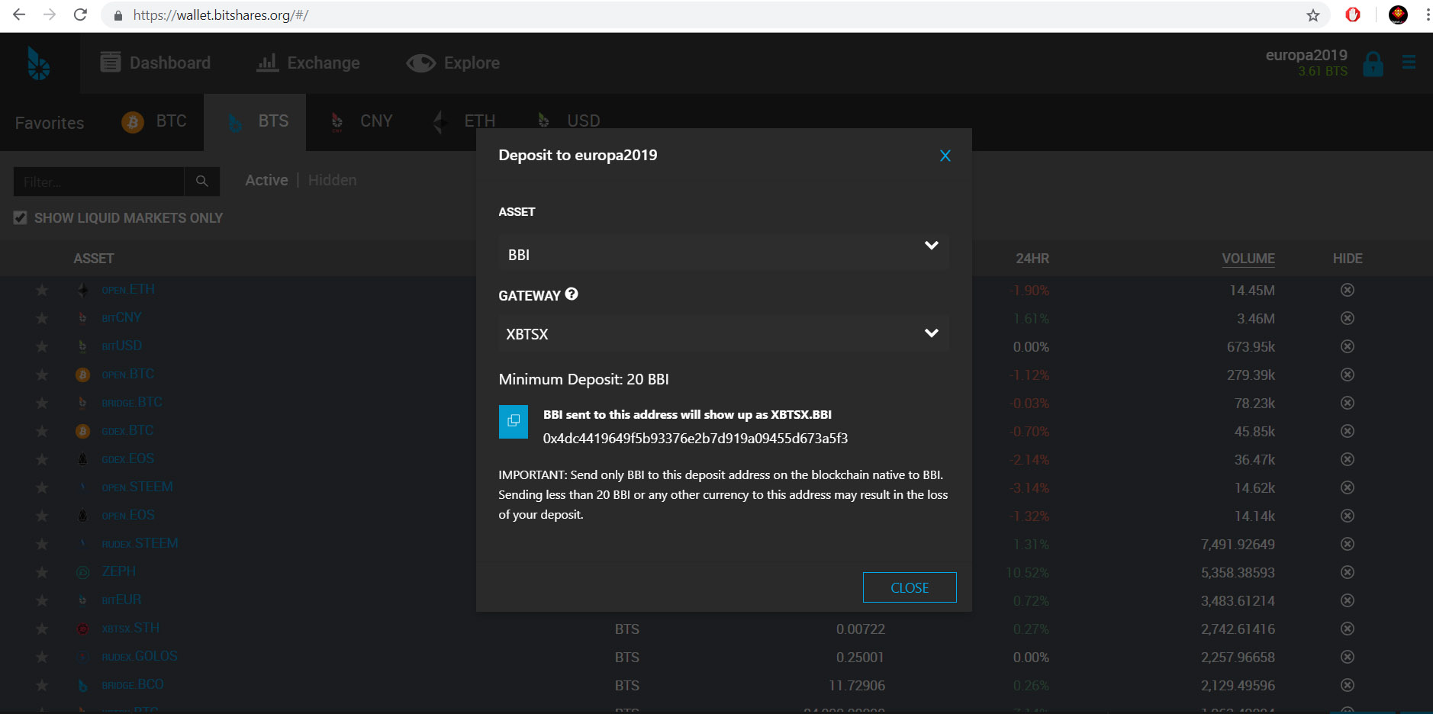
Task: Bookmark this page with the star
Action: pyautogui.click(x=1312, y=15)
